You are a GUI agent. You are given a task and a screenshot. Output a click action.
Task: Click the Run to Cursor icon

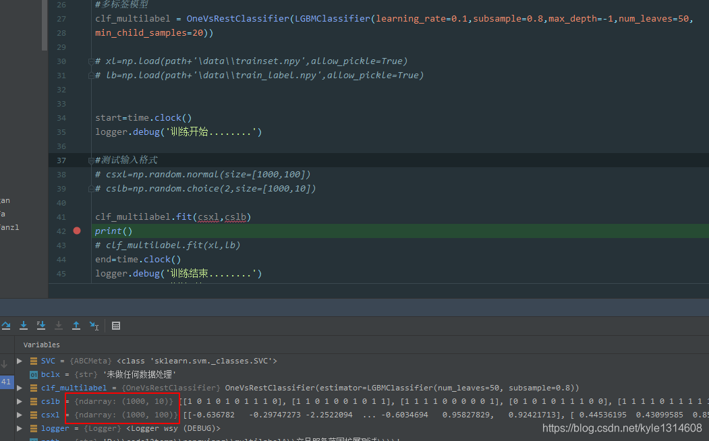pos(94,325)
